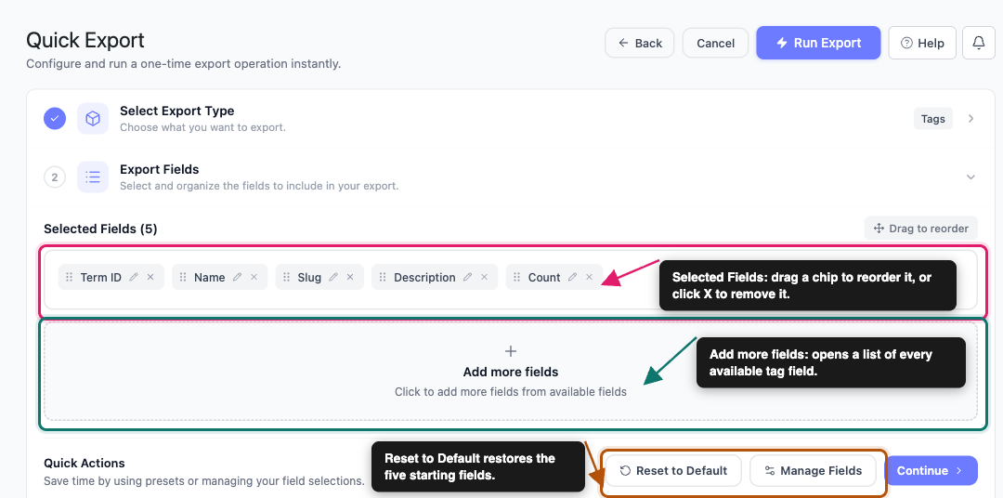This screenshot has height=498, width=1003.
Task: Click the notification bell icon
Action: coord(978,43)
